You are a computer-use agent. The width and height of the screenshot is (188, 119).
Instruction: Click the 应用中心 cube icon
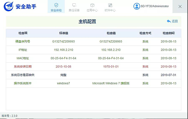point(92,5)
